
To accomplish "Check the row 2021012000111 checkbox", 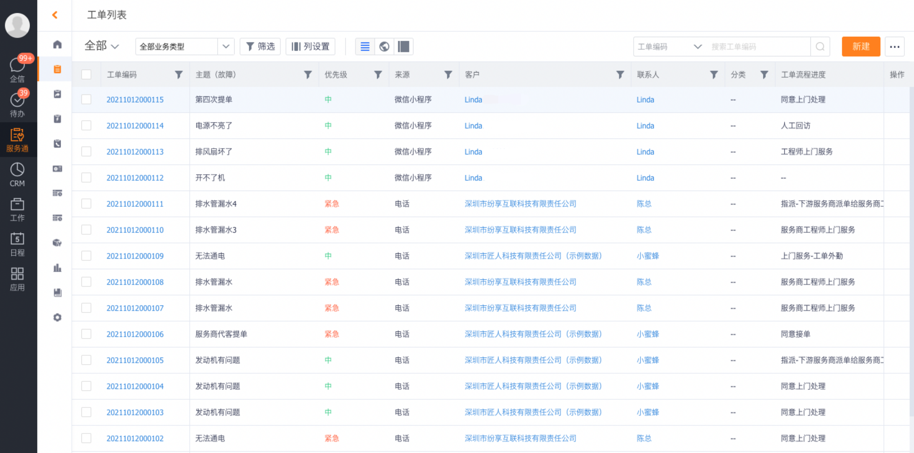I will (x=86, y=203).
